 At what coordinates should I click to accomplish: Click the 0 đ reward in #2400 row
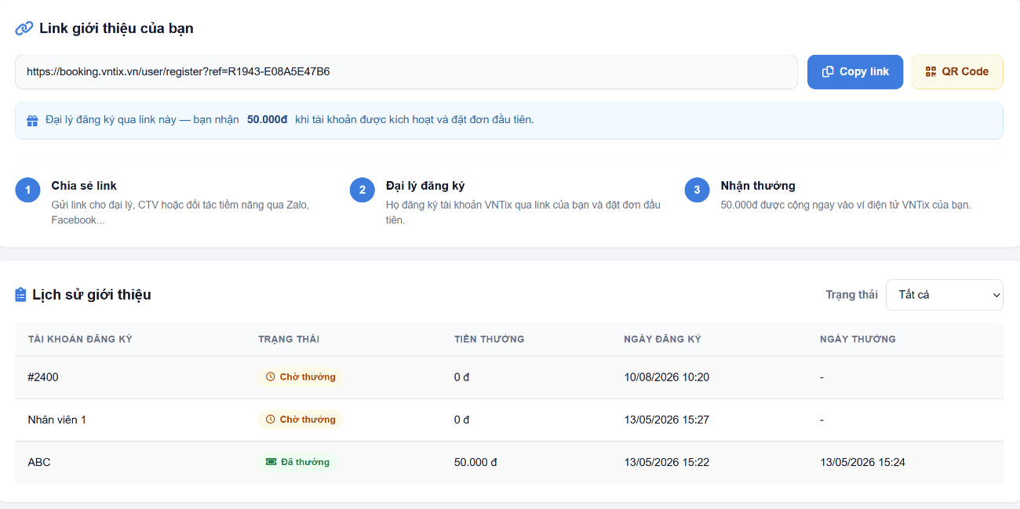(x=461, y=377)
